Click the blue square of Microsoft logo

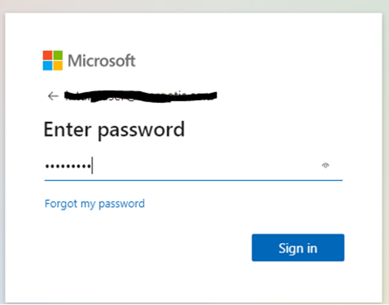click(x=47, y=65)
